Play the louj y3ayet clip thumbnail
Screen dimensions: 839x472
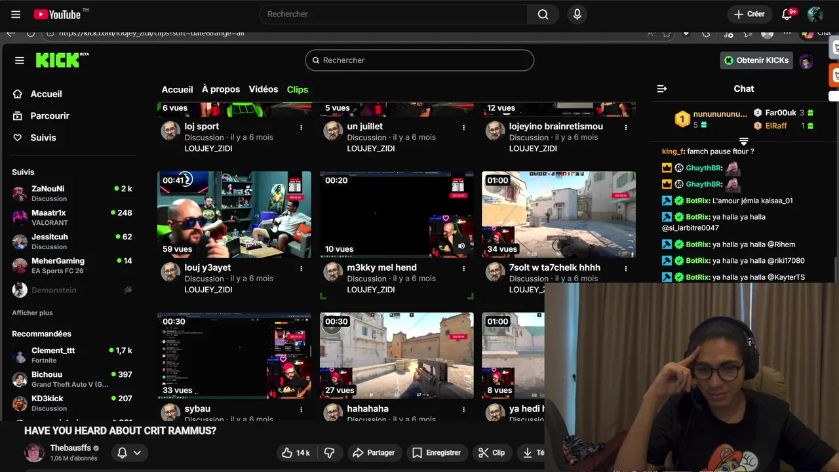coord(234,214)
